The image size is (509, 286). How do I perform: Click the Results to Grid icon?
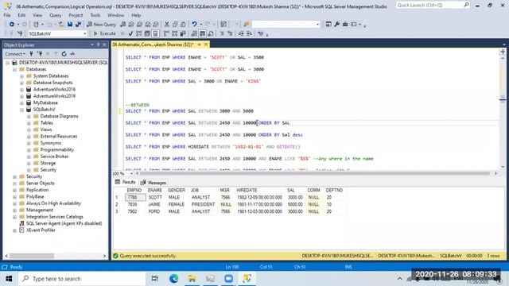(x=202, y=33)
